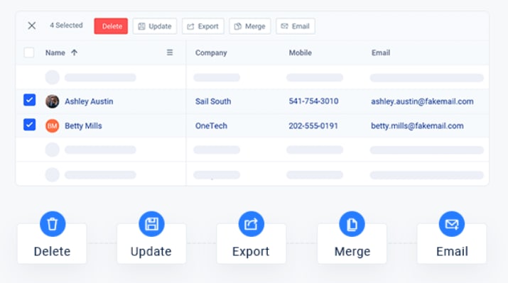The width and height of the screenshot is (508, 283).
Task: Click Ashley Austin's avatar photo
Action: point(52,101)
